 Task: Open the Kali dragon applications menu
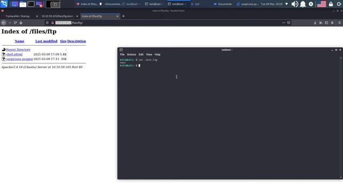pos(4,4)
